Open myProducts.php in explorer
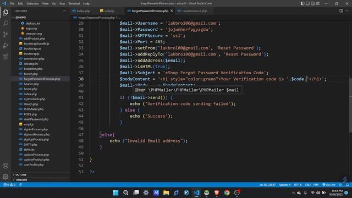 (34, 99)
